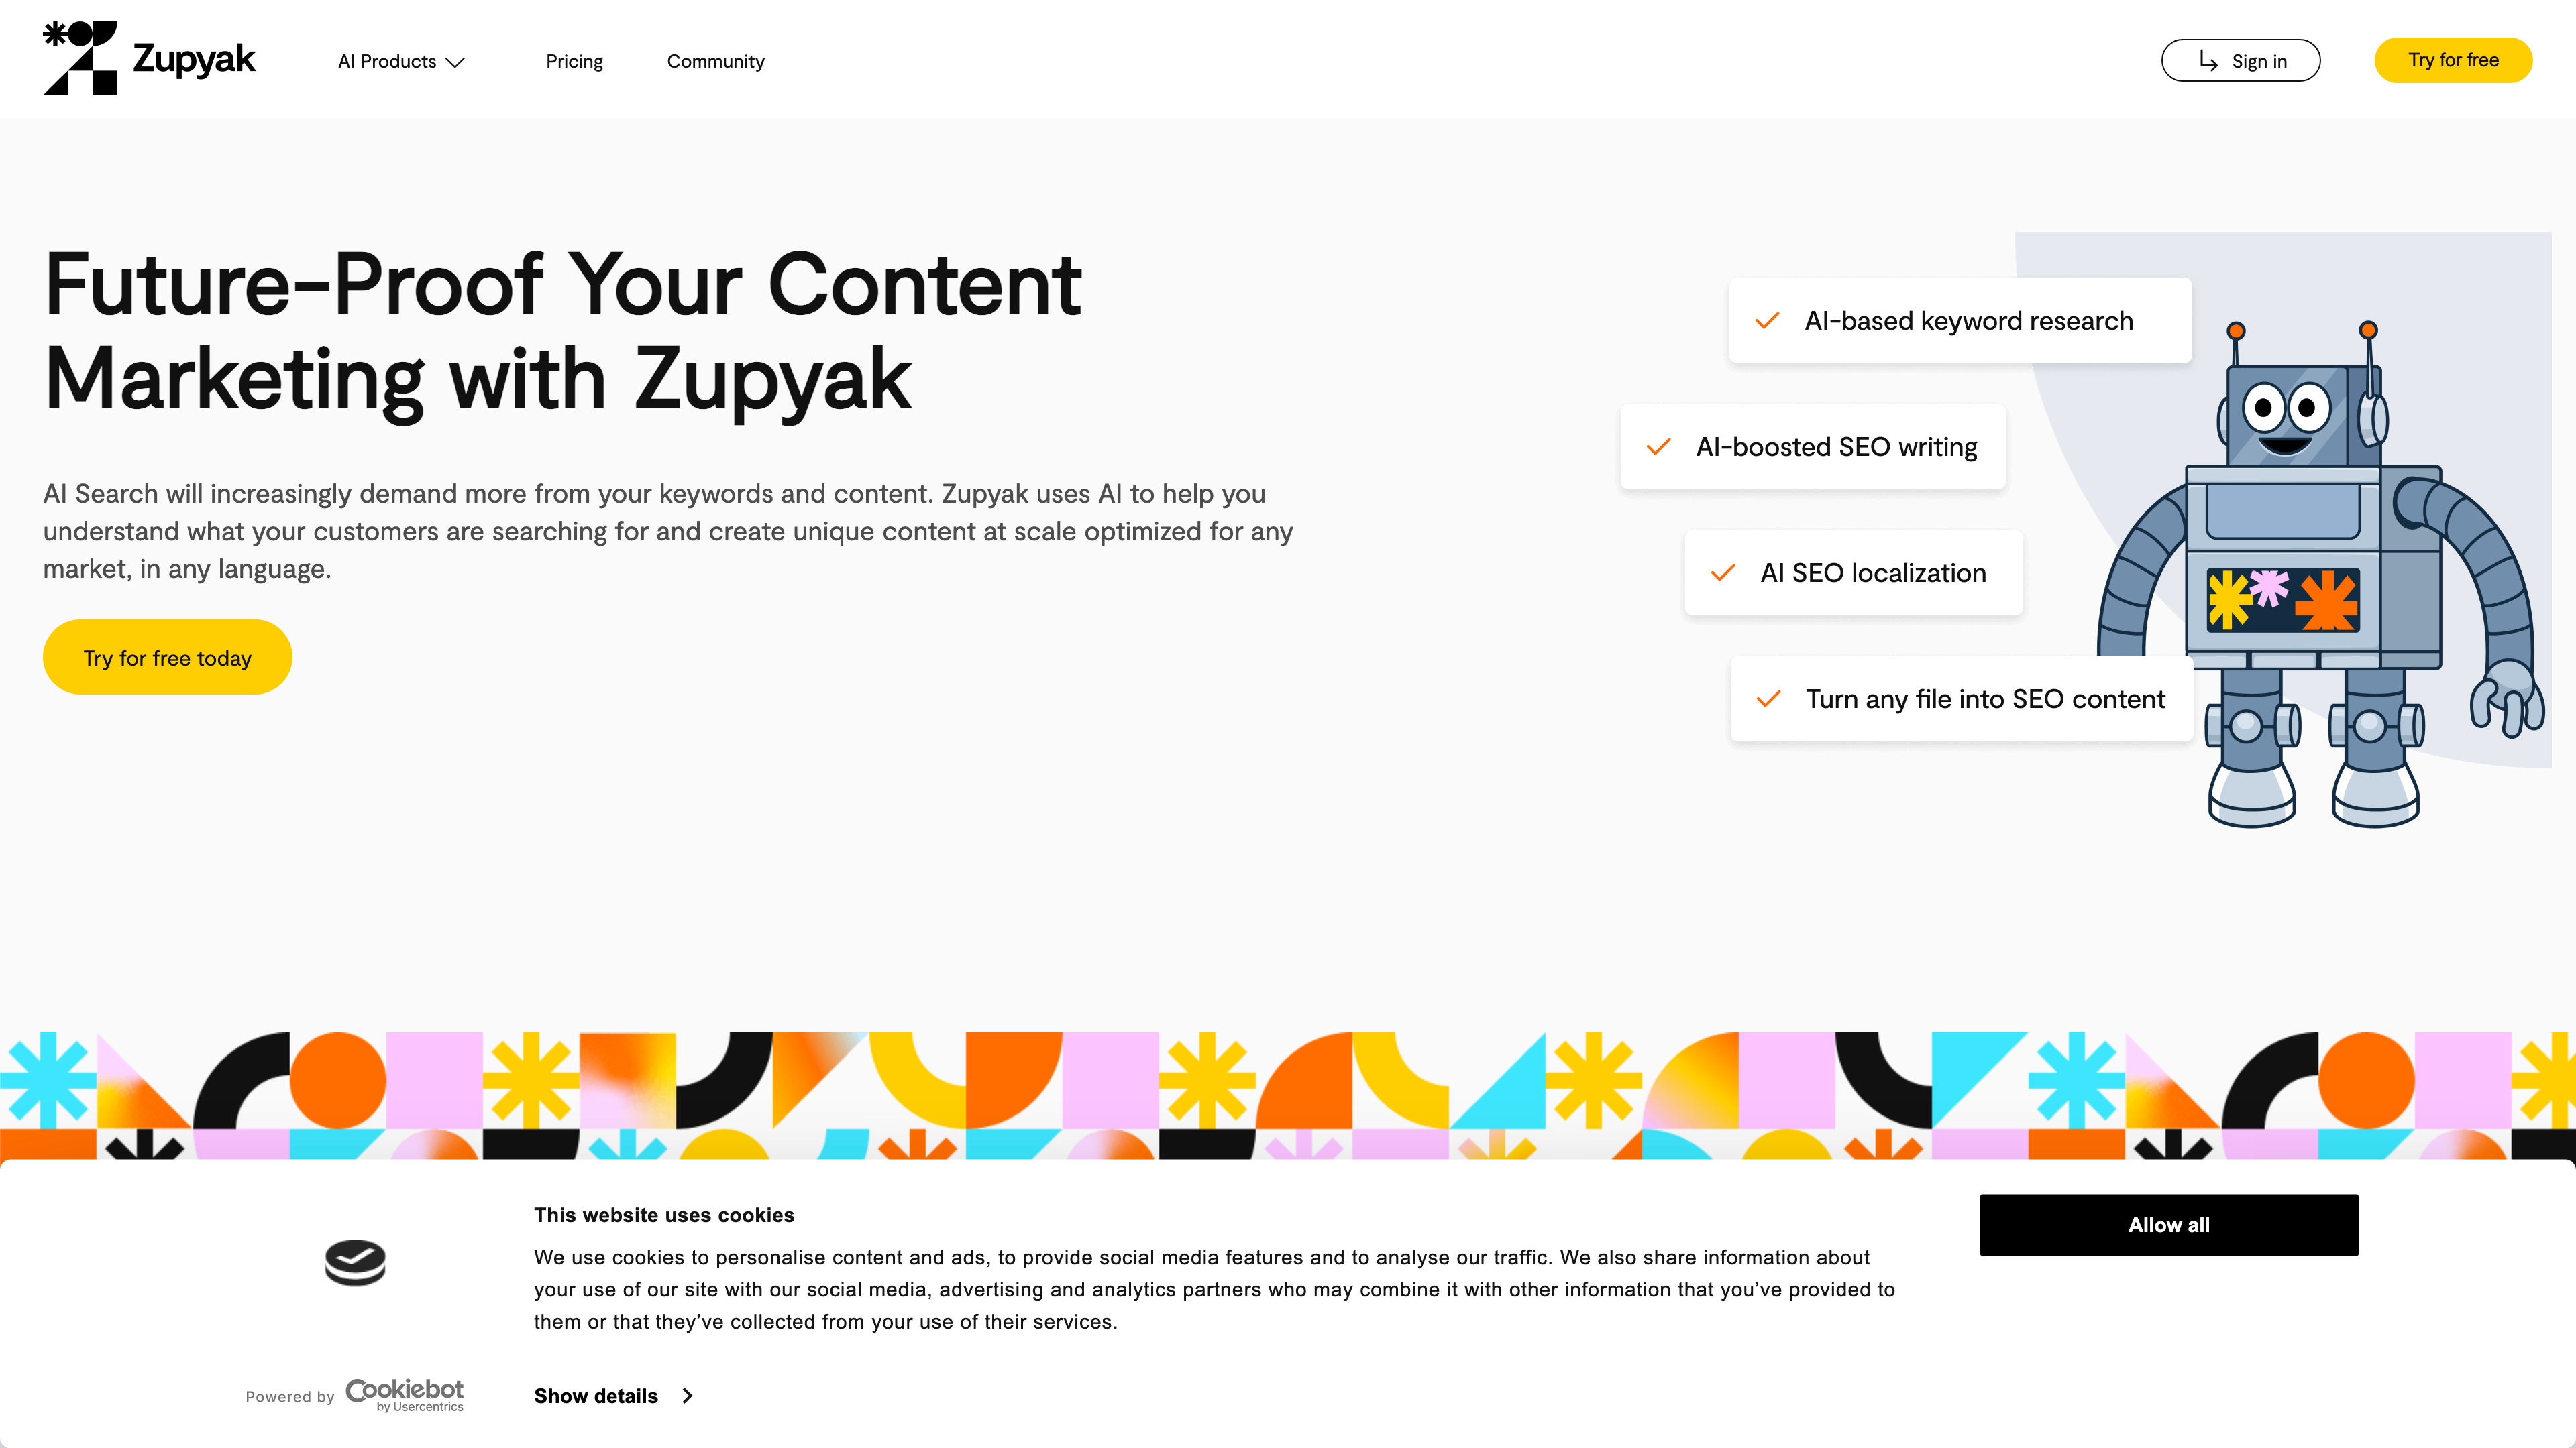Click the Turn any file into SEO content checkmark icon
Screen dimensions: 2576x1448
coord(1769,699)
